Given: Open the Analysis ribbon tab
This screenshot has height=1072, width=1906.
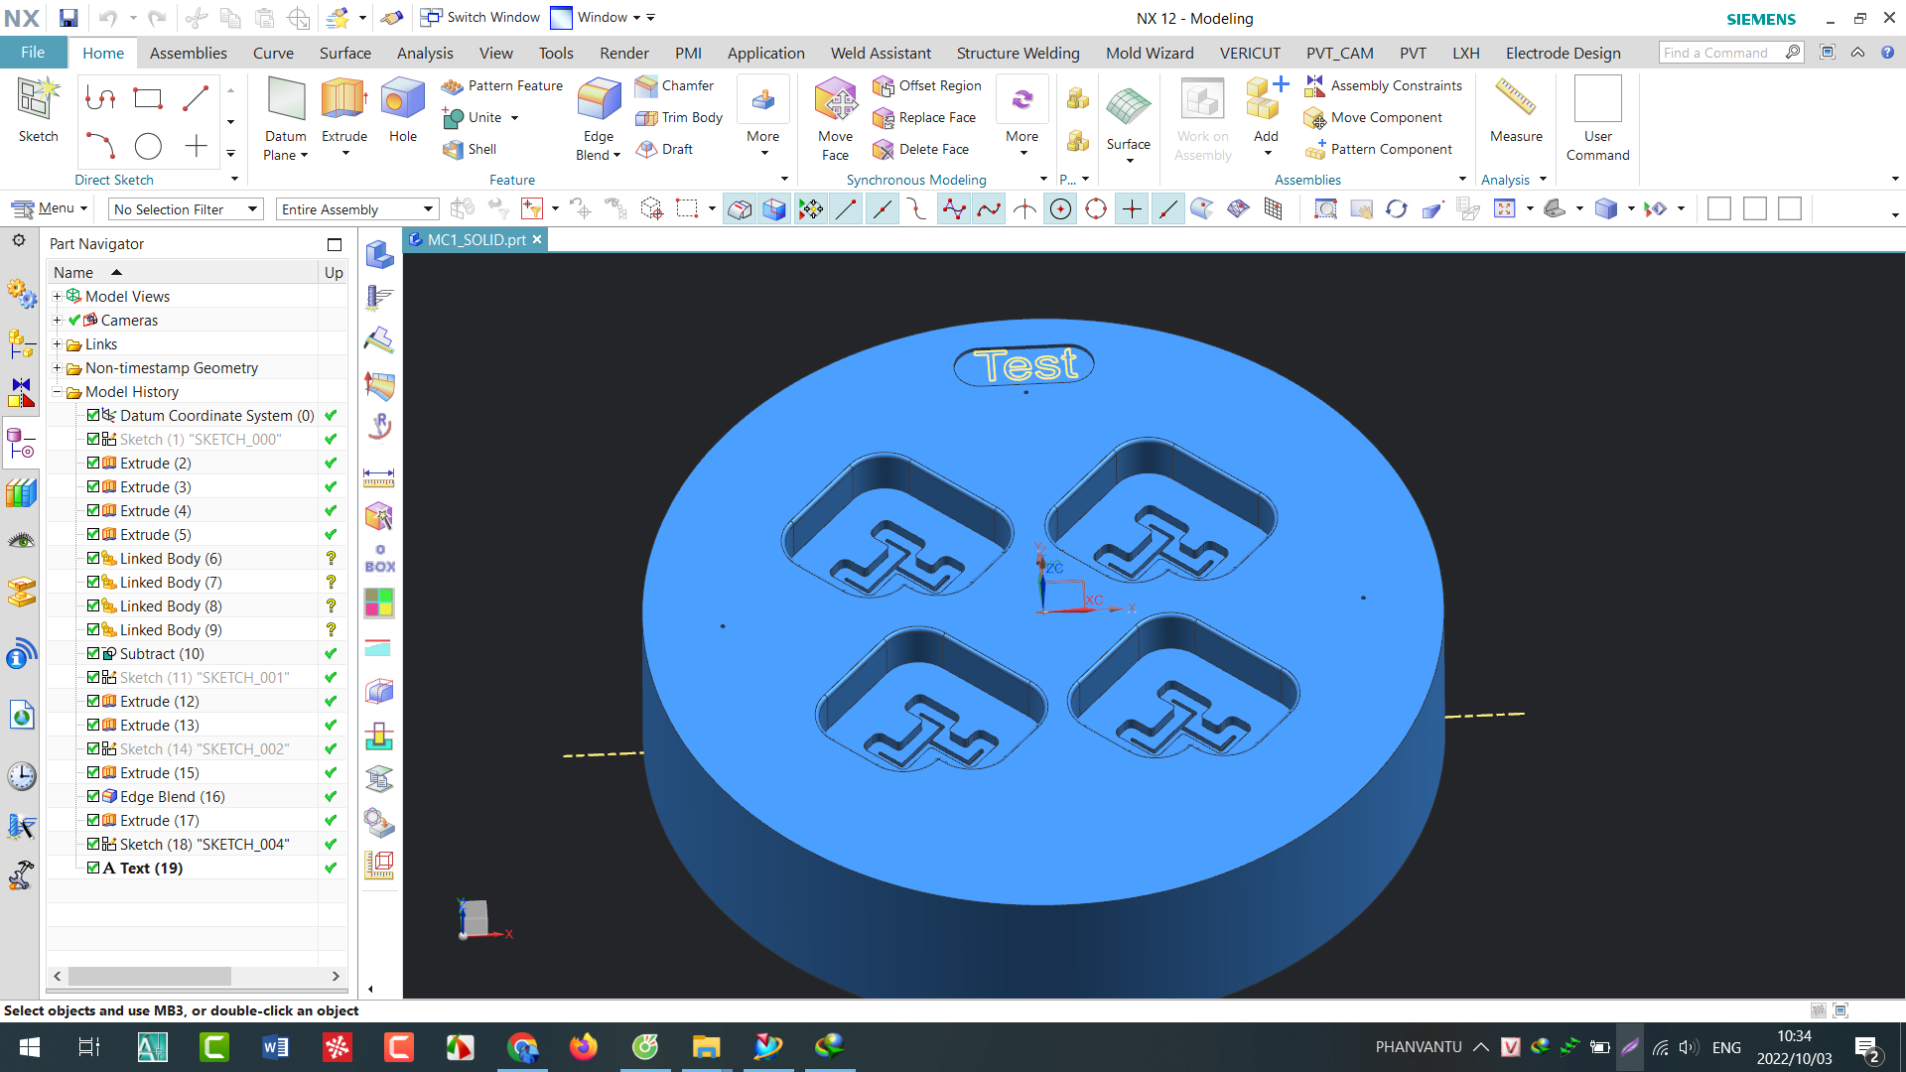Looking at the screenshot, I should click(424, 54).
